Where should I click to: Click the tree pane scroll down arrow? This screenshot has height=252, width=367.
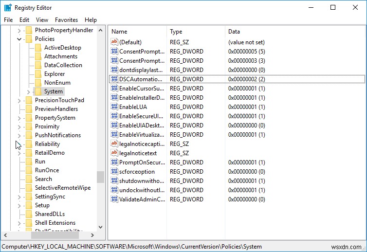click(101, 227)
